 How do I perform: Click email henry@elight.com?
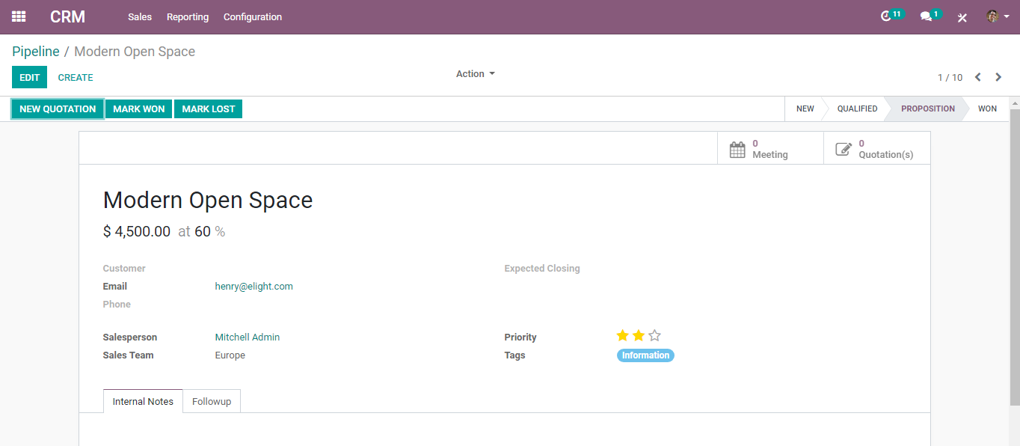pos(254,286)
